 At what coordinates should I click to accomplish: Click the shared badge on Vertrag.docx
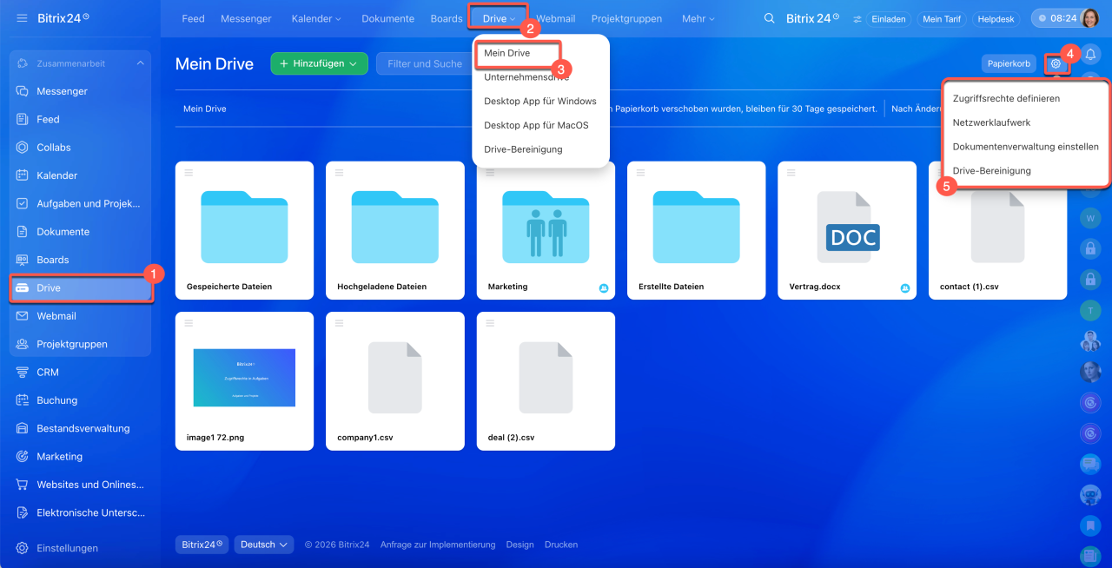coord(905,287)
